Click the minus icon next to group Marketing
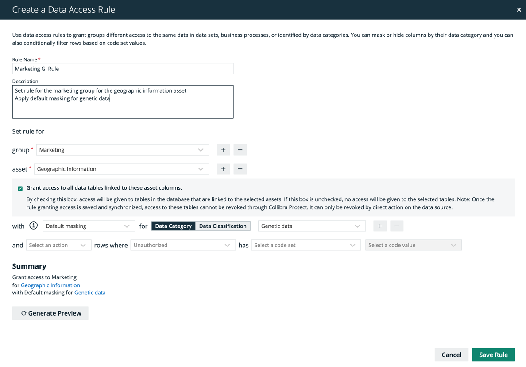526x367 pixels. 240,150
